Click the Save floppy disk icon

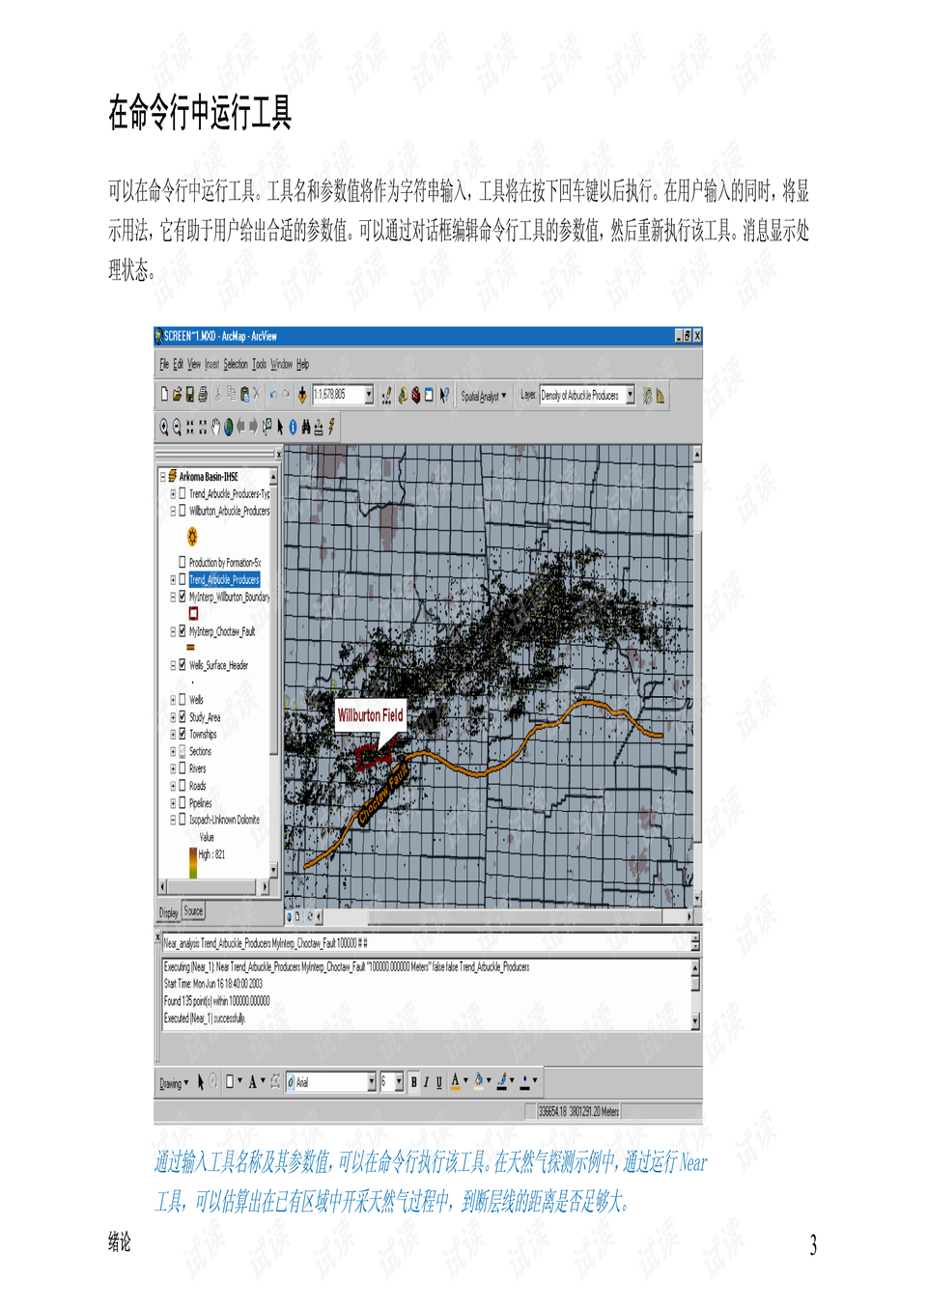[189, 395]
